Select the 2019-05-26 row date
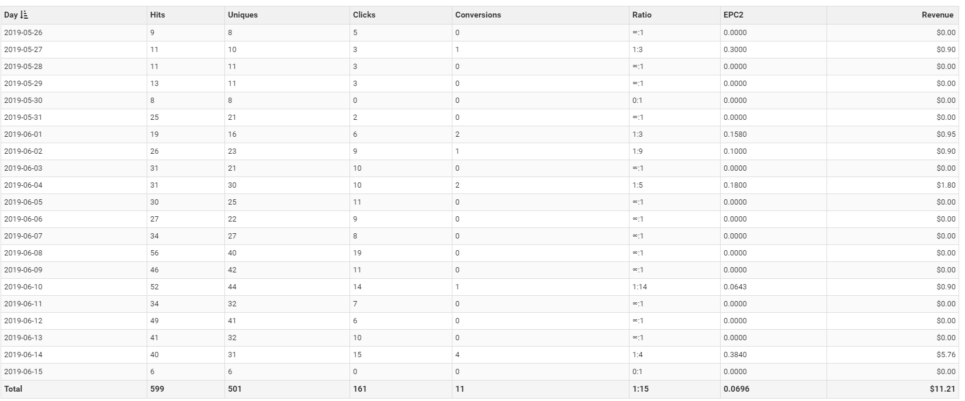This screenshot has width=965, height=401. pos(23,33)
